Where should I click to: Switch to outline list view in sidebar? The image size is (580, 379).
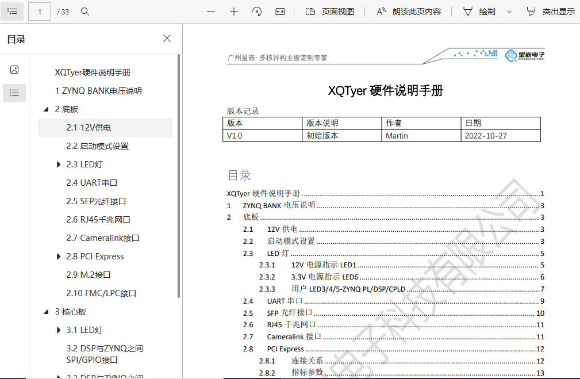pyautogui.click(x=14, y=93)
